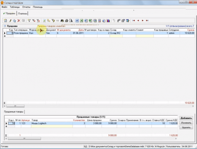Image resolution: width=197 pixels, height=149 pixels.
Task: Open search with the binoculars icon
Action: click(62, 21)
